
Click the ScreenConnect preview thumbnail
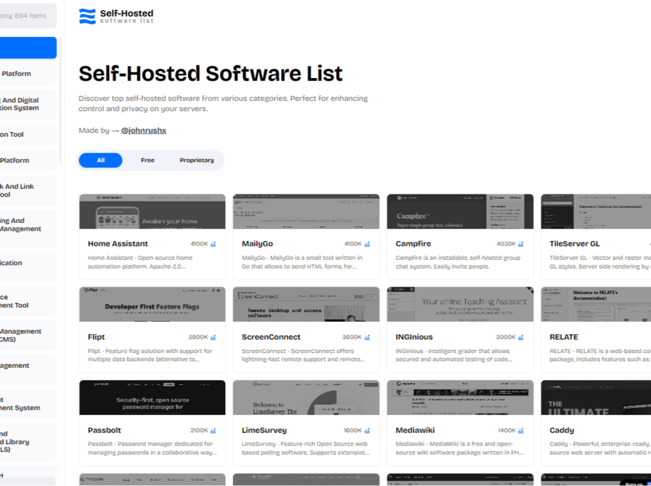(x=306, y=304)
